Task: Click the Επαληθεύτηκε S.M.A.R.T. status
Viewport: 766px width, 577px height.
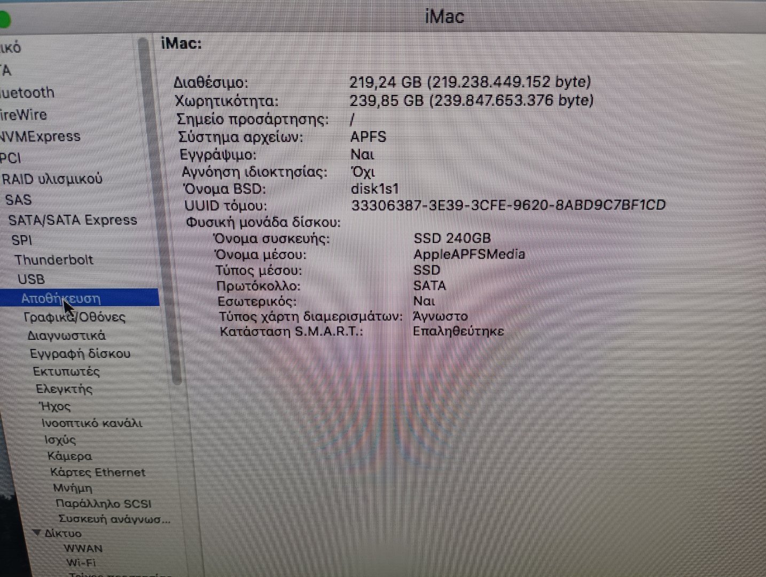Action: 458,331
